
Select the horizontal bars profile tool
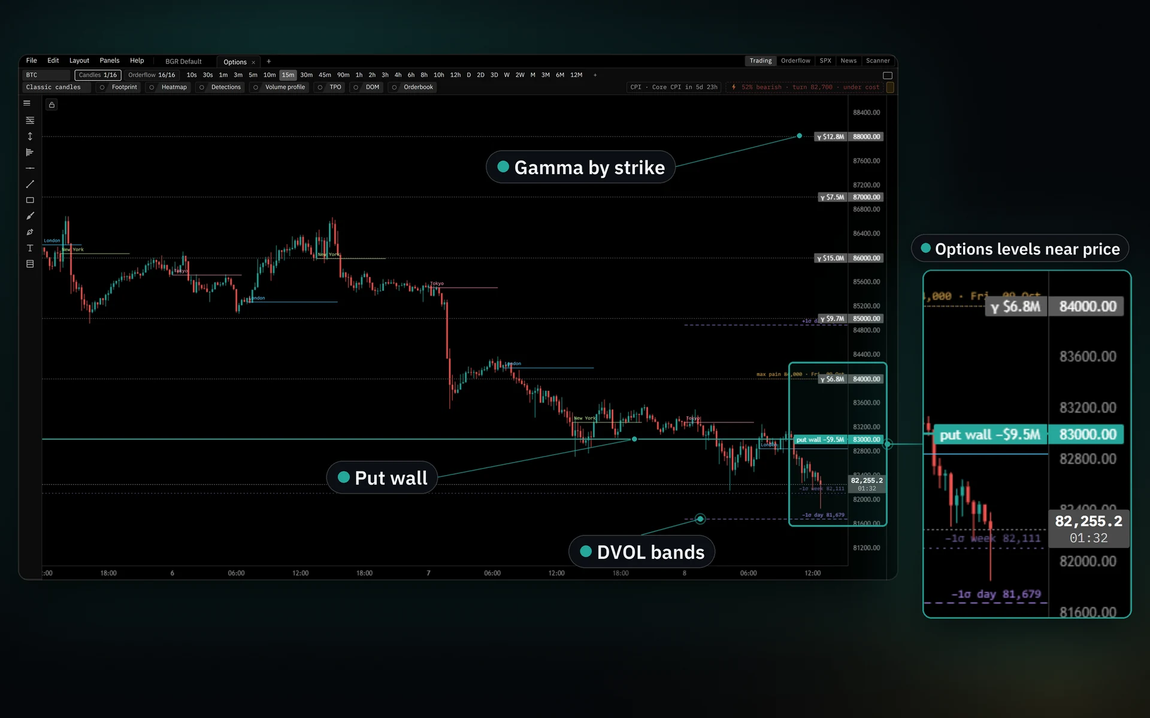tap(30, 153)
